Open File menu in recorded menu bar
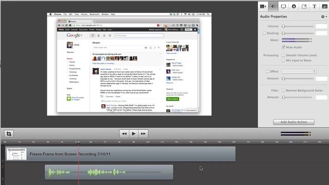This screenshot has height=185, width=329. click(65, 14)
